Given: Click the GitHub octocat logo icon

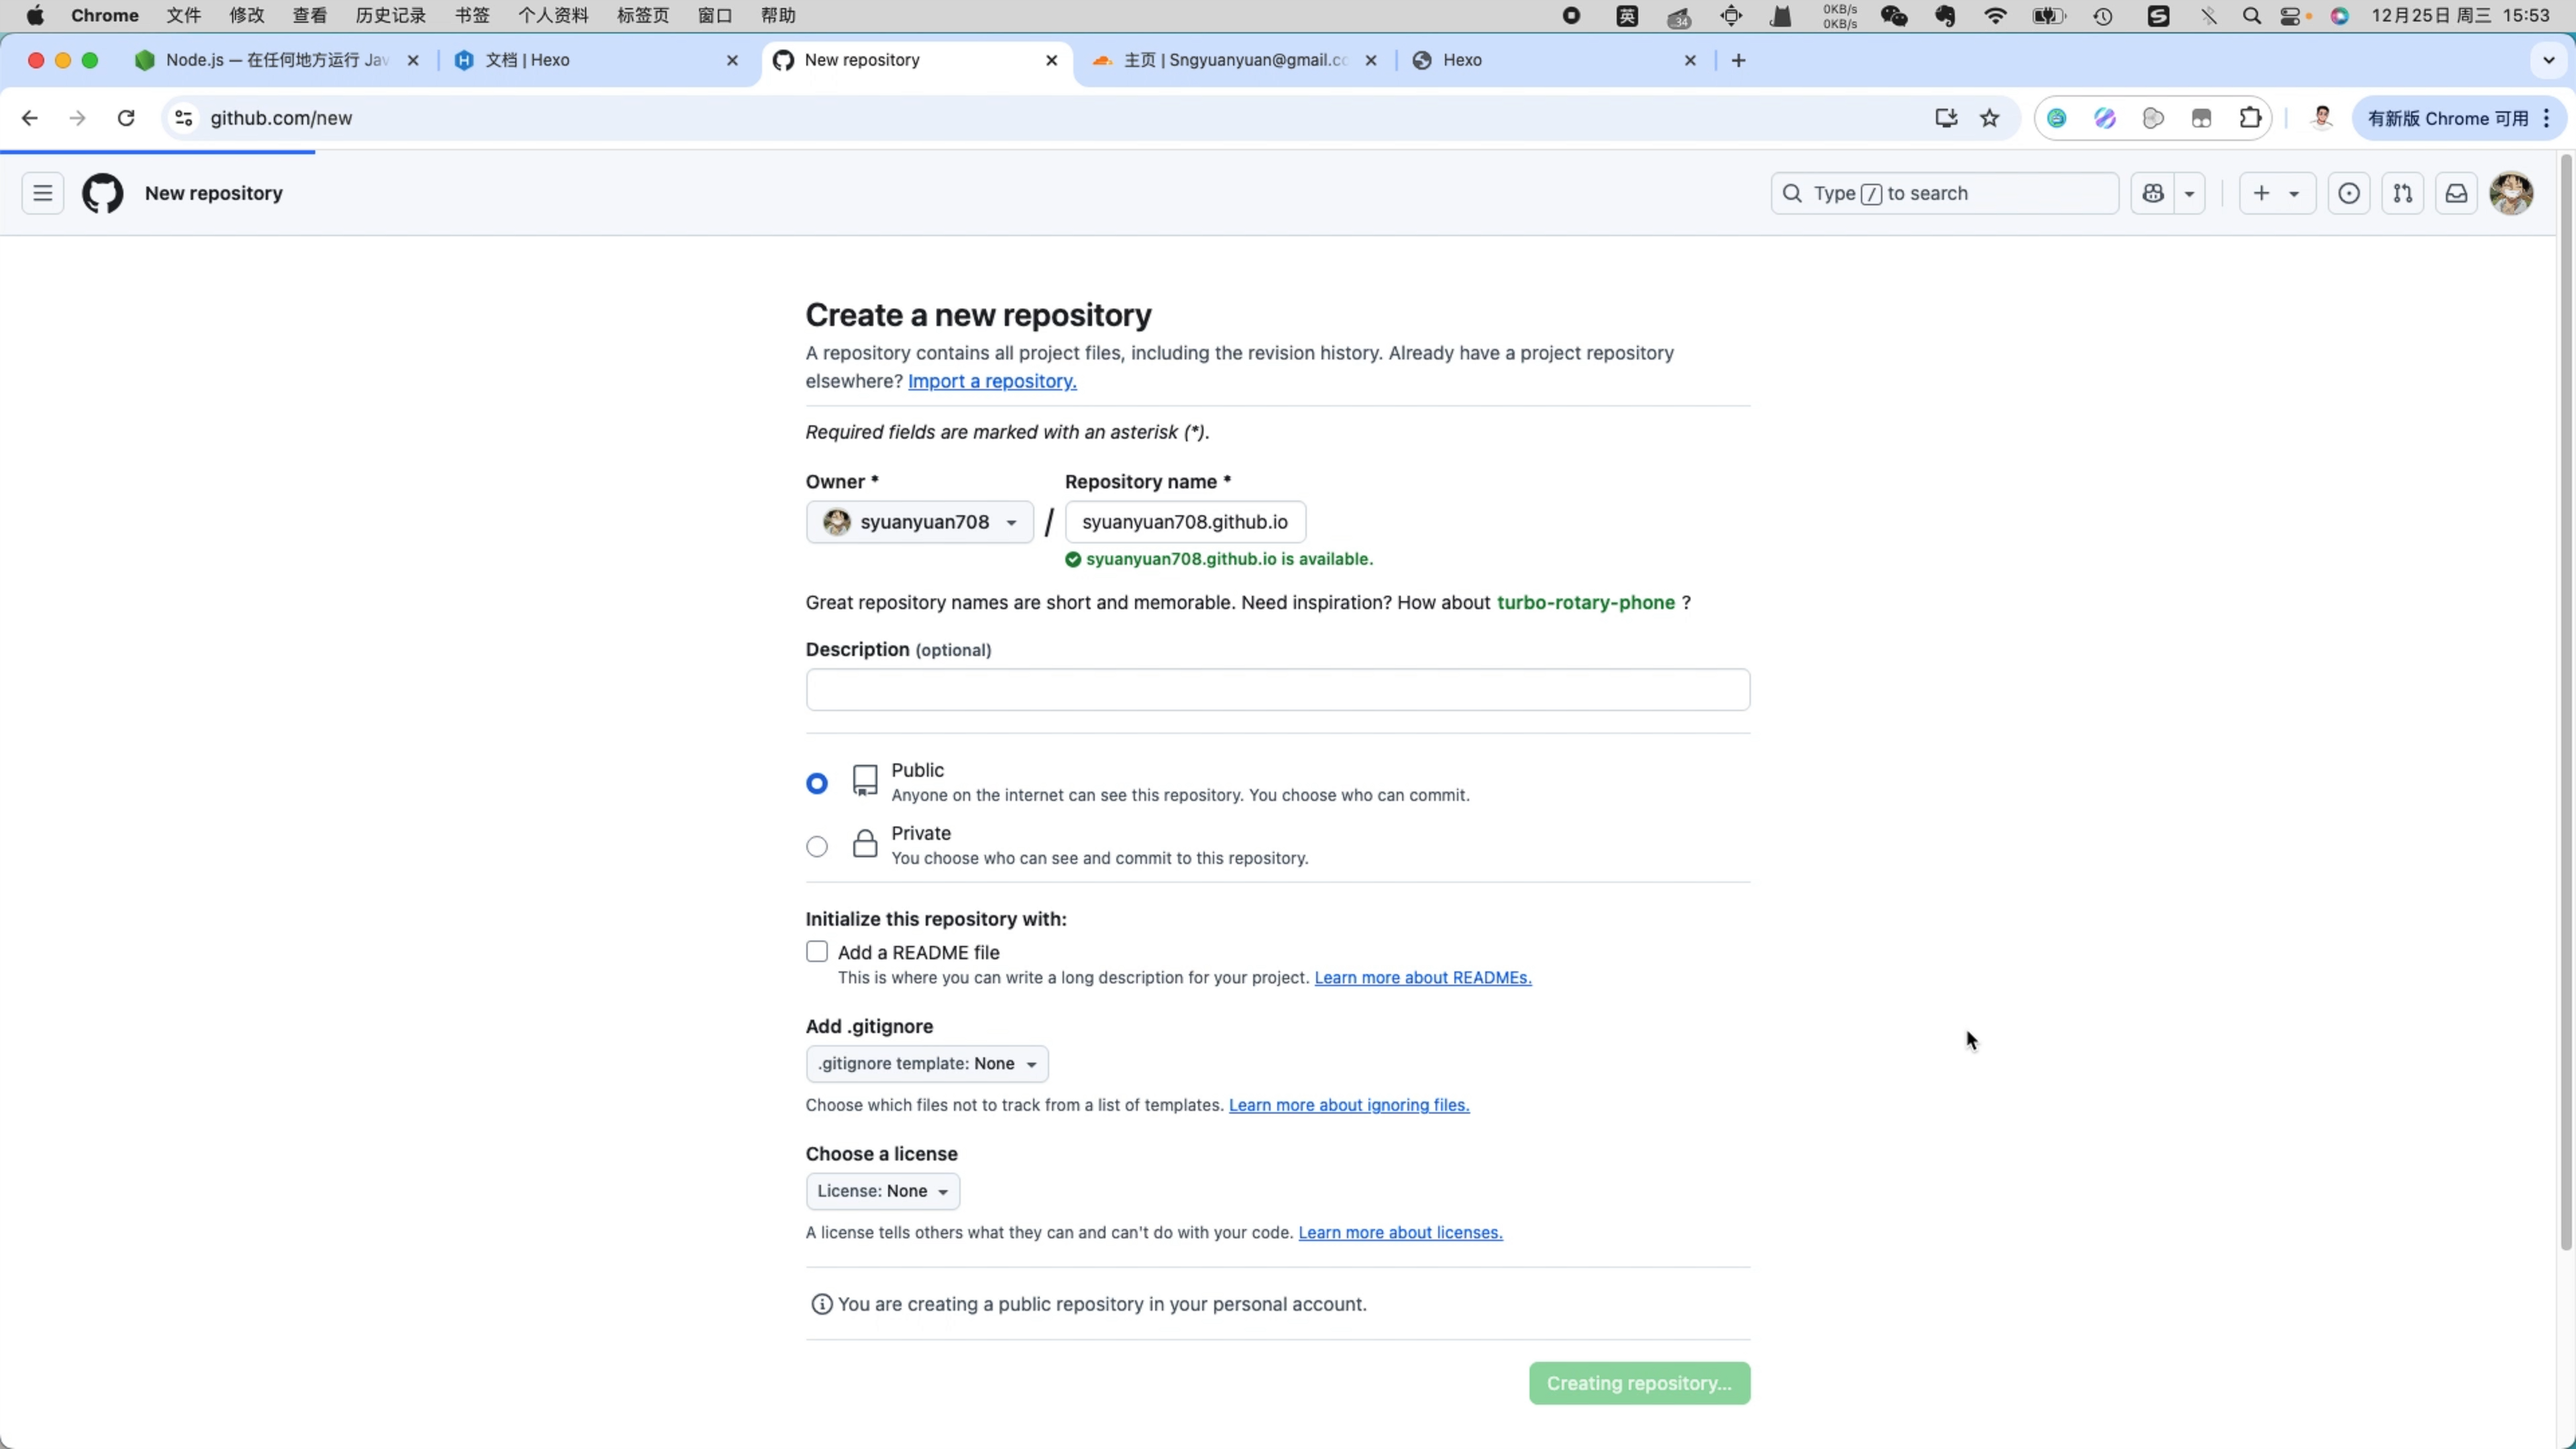Looking at the screenshot, I should (101, 193).
